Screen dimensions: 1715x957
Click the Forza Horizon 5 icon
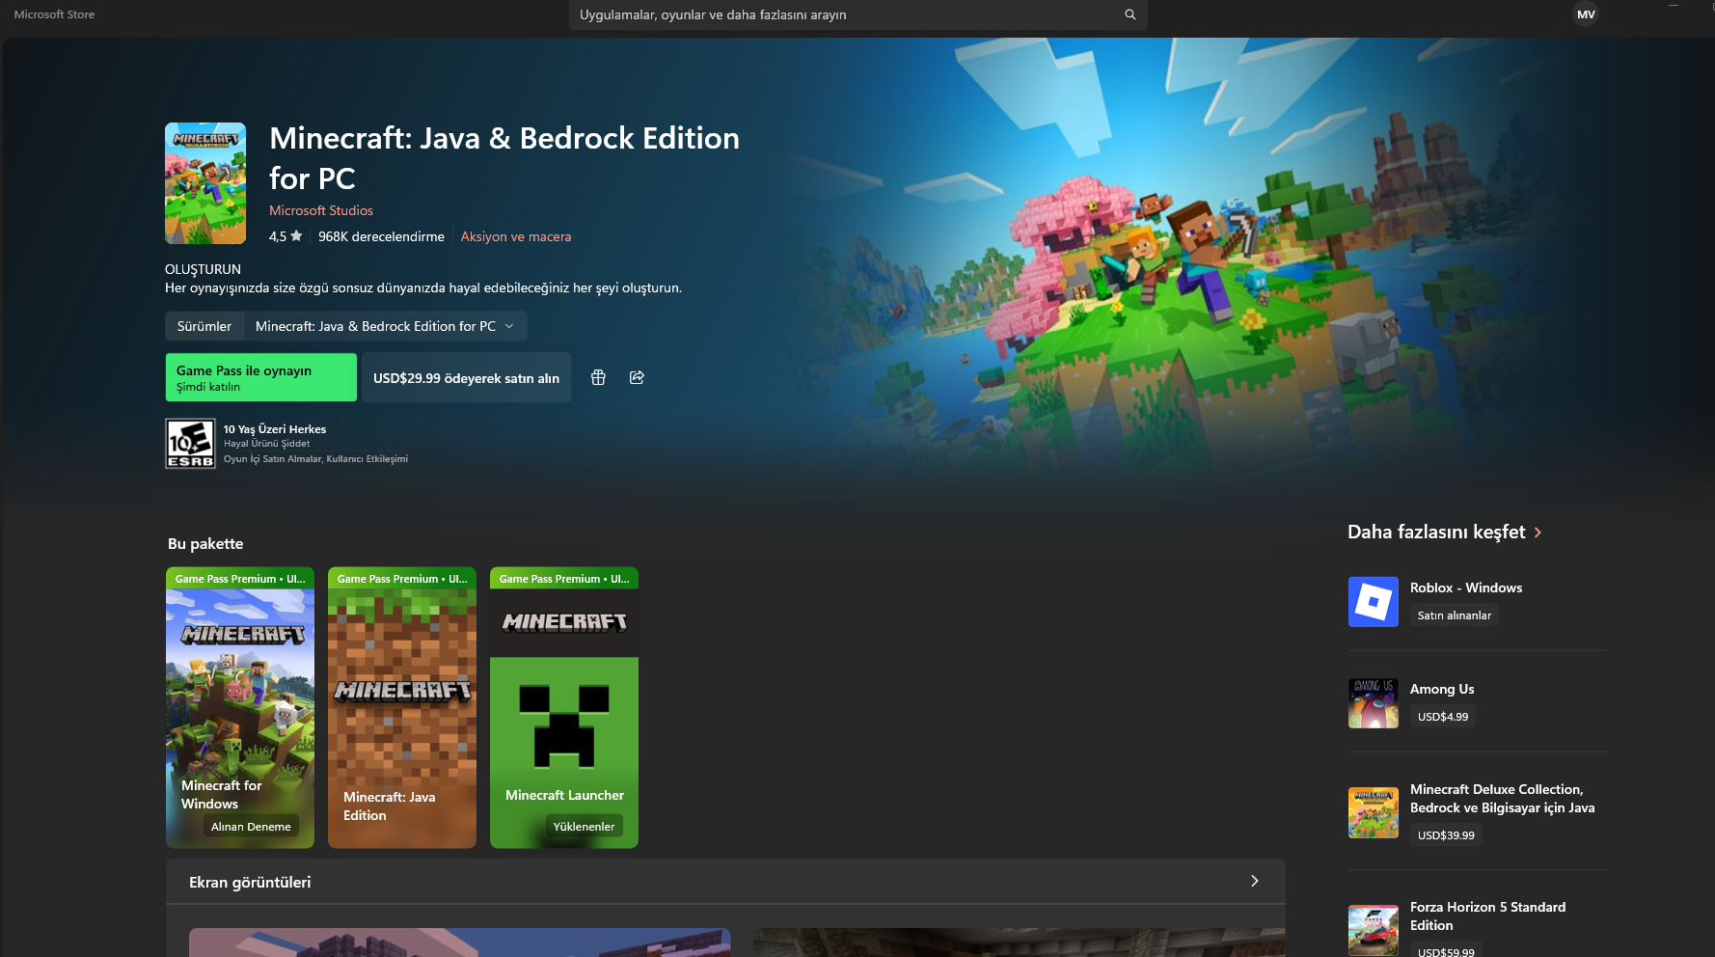coord(1374,930)
